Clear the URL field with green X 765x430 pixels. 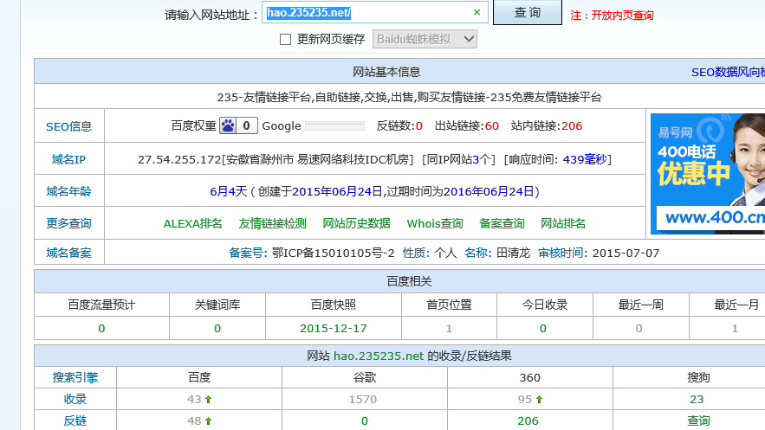click(477, 13)
